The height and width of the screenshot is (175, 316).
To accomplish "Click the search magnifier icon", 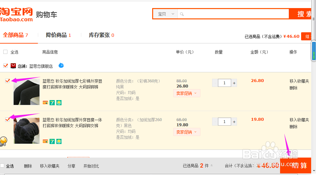I will pyautogui.click(x=182, y=14).
